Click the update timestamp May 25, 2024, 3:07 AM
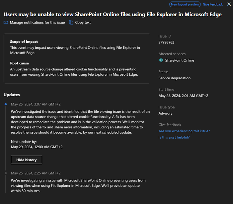The image size is (233, 204). click(x=36, y=104)
